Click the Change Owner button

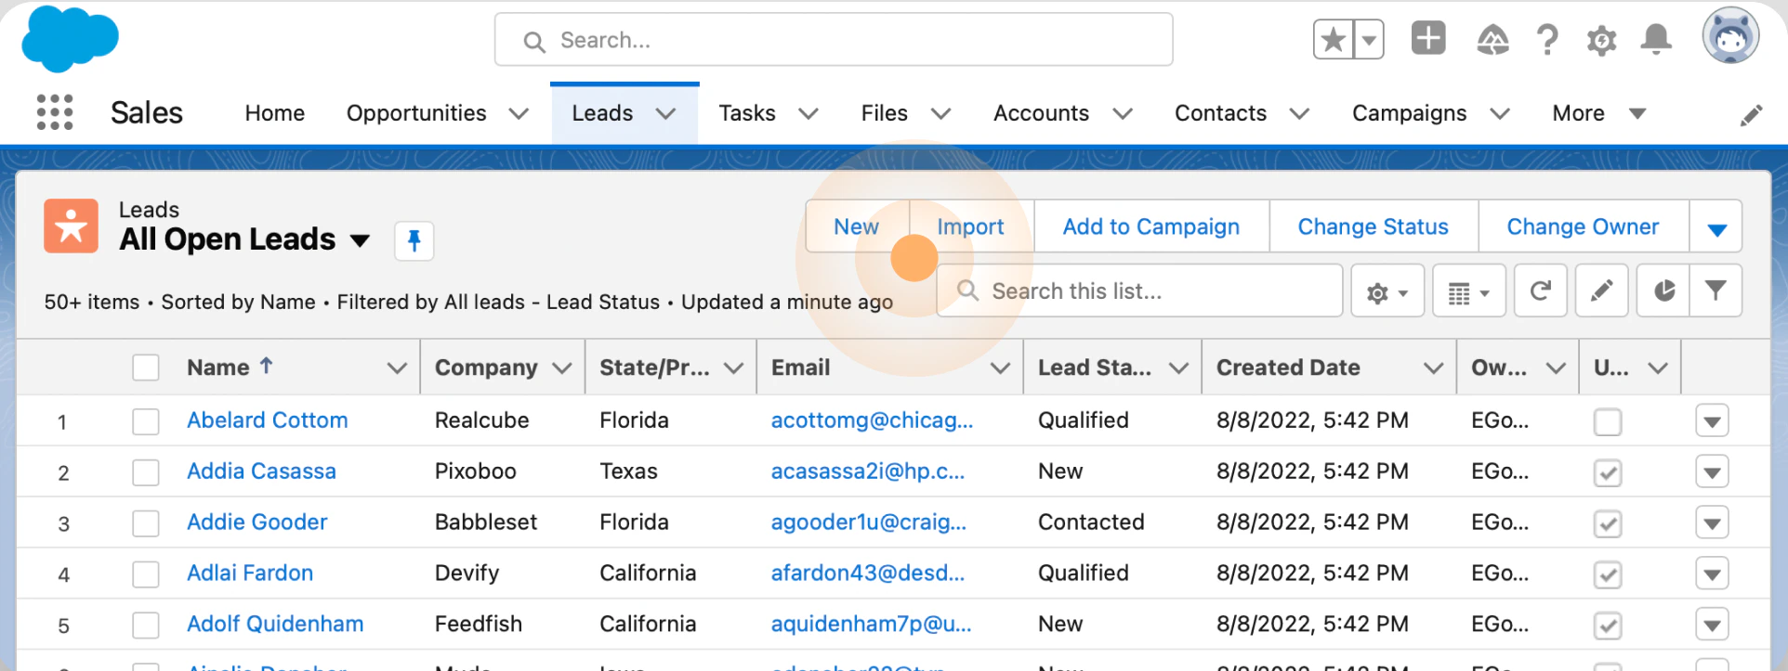pyautogui.click(x=1584, y=226)
